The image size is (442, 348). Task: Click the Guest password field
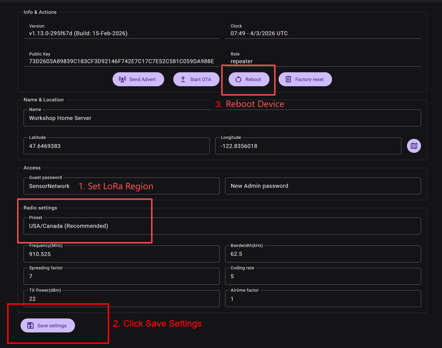coord(121,186)
